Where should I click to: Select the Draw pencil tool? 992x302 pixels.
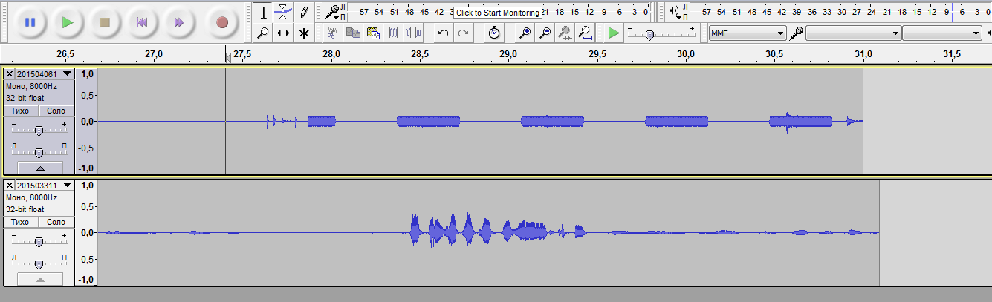tap(304, 12)
